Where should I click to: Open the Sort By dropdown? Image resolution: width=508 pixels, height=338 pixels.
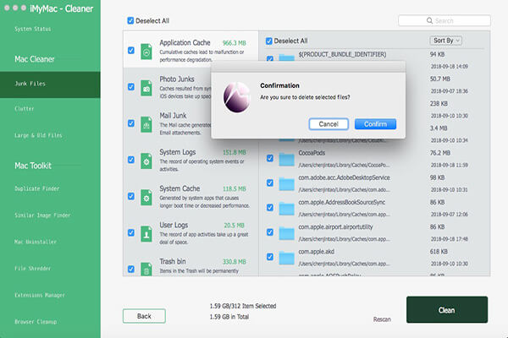(446, 40)
